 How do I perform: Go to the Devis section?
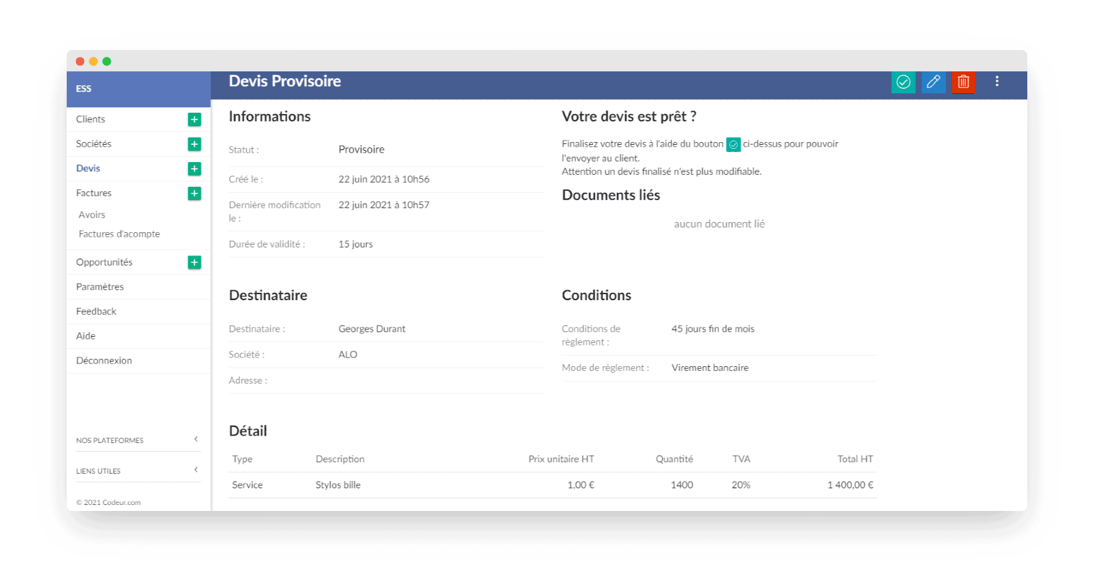pos(88,169)
